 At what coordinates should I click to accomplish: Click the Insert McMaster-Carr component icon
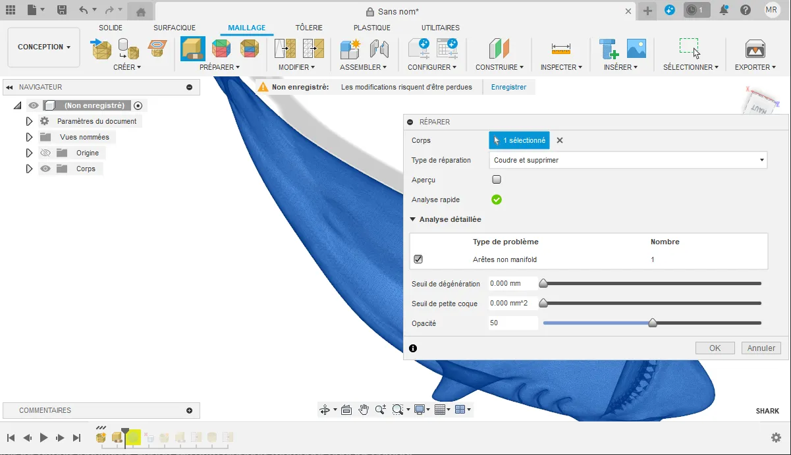pos(609,49)
